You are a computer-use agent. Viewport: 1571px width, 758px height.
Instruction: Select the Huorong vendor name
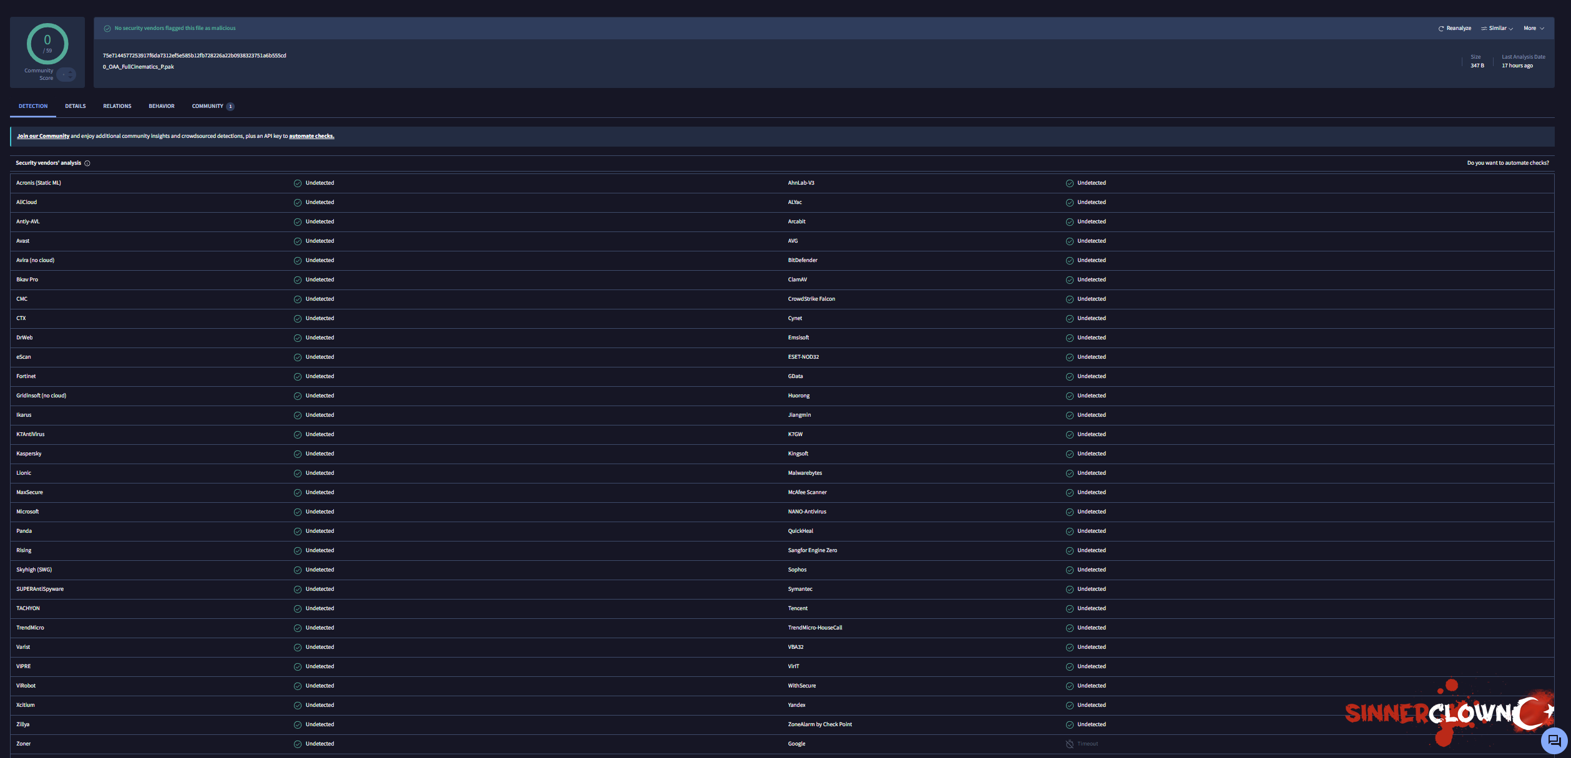point(799,396)
